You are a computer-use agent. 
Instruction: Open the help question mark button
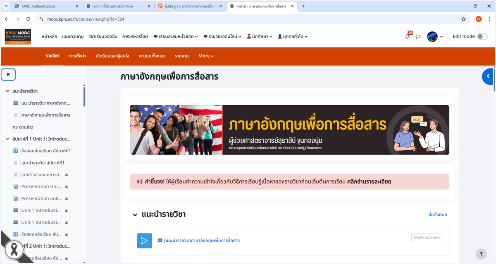pos(480,254)
